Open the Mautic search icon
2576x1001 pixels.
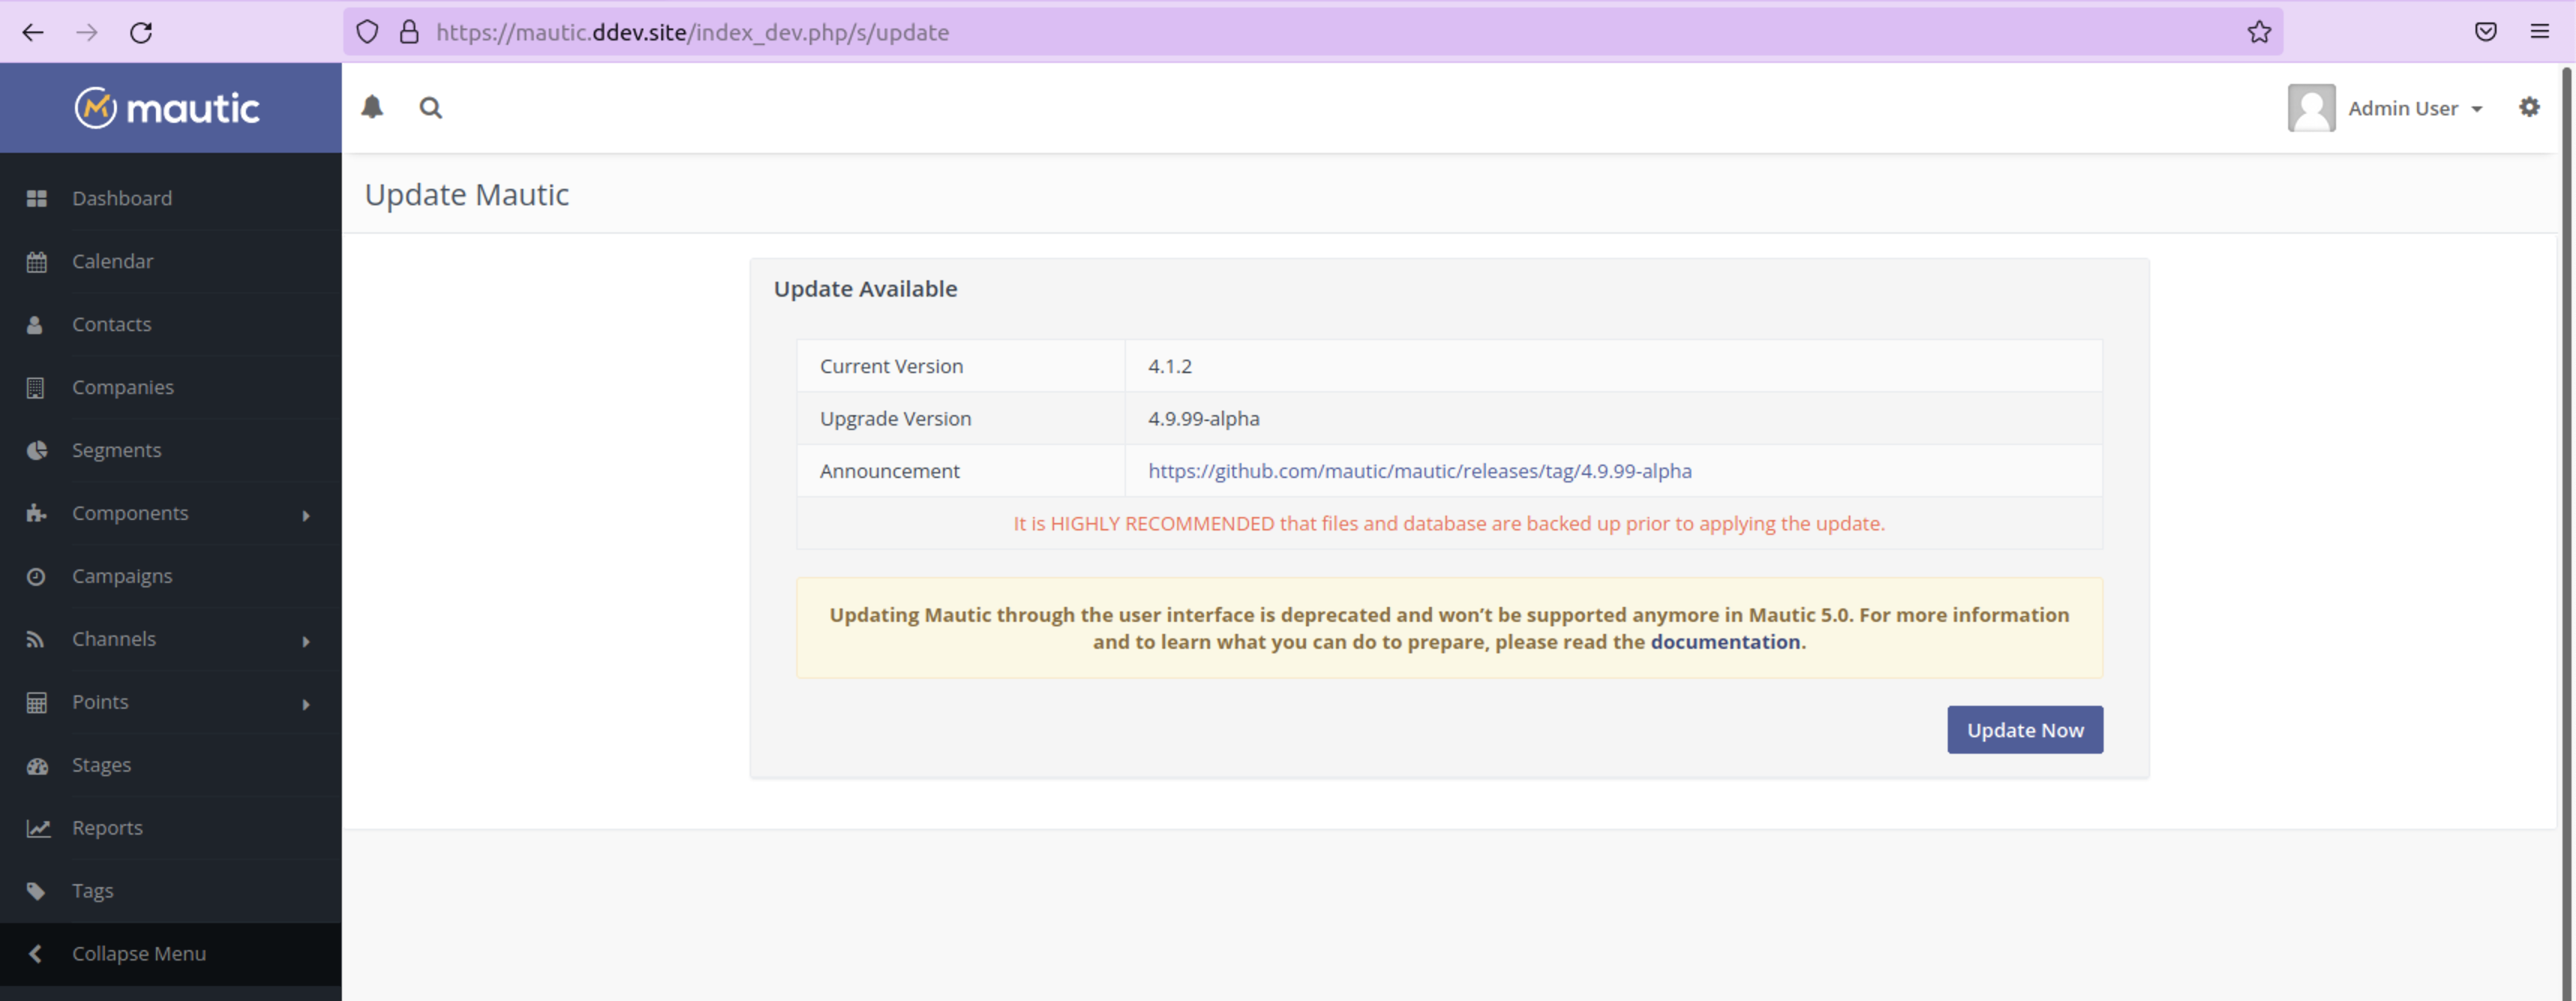tap(430, 108)
